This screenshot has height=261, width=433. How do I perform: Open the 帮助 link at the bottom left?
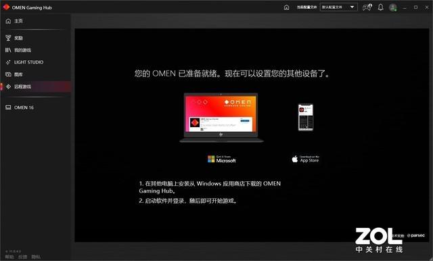pyautogui.click(x=9, y=257)
